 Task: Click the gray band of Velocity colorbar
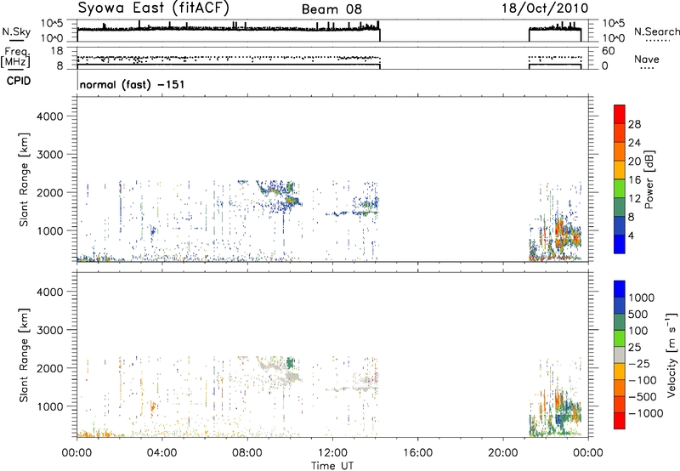click(620, 355)
